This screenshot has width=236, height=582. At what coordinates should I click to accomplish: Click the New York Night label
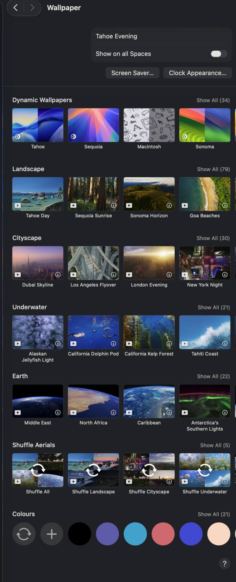[205, 285]
